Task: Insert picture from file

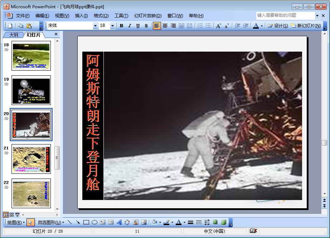Action: [144, 222]
